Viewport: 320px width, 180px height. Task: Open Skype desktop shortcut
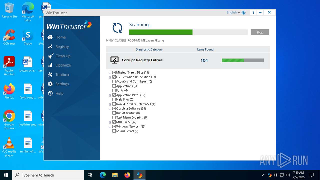(x=28, y=37)
